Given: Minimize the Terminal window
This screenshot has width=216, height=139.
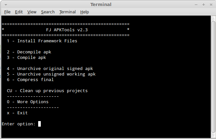Looking at the screenshot, I should [x=196, y=5].
